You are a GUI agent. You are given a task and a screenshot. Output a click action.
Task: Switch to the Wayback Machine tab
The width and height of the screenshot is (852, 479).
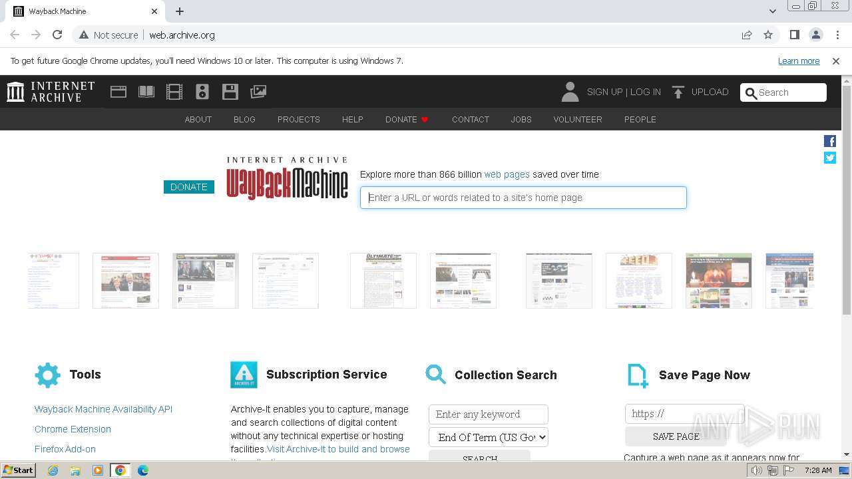(85, 11)
